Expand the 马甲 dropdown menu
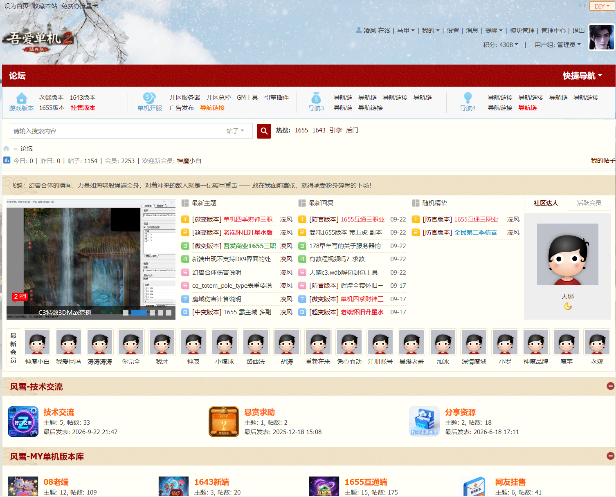The width and height of the screenshot is (616, 497). (406, 31)
